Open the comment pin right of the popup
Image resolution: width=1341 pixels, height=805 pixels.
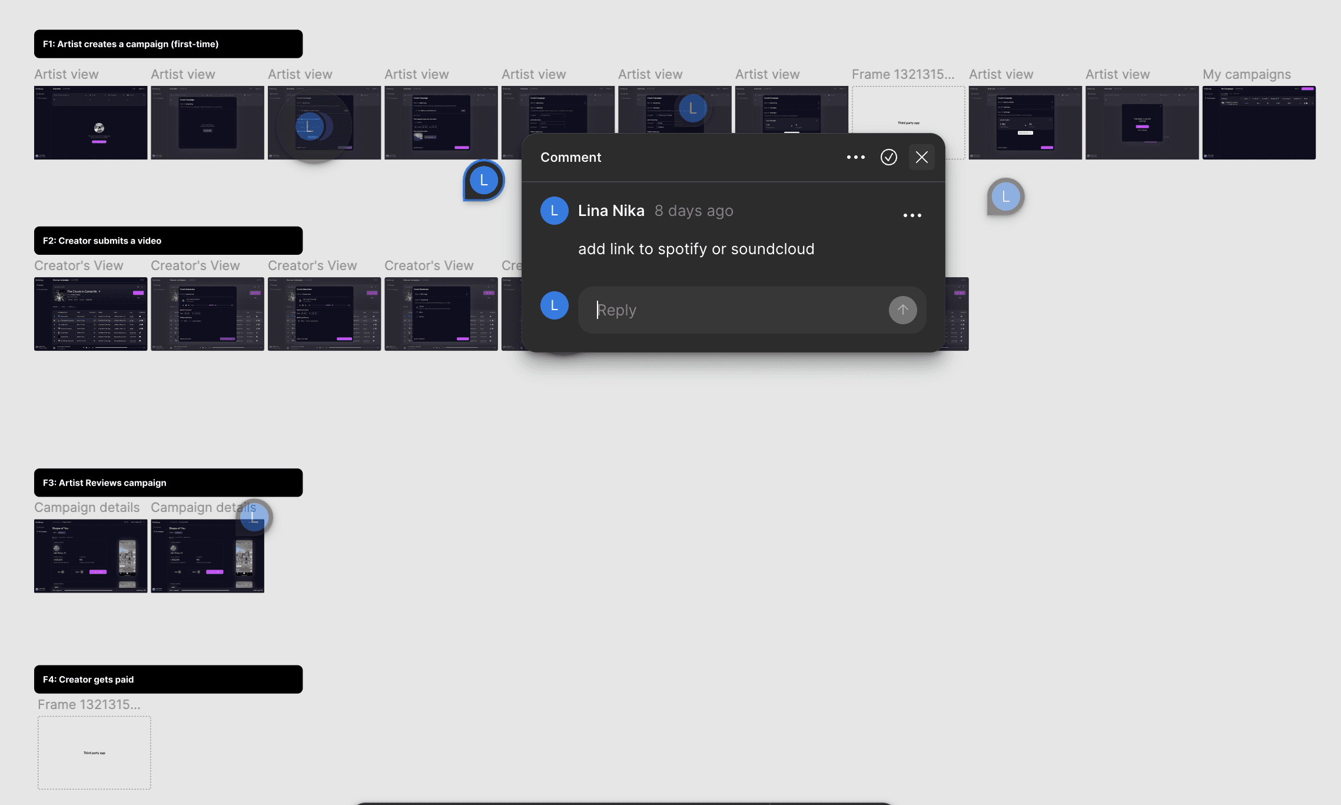pos(1005,197)
